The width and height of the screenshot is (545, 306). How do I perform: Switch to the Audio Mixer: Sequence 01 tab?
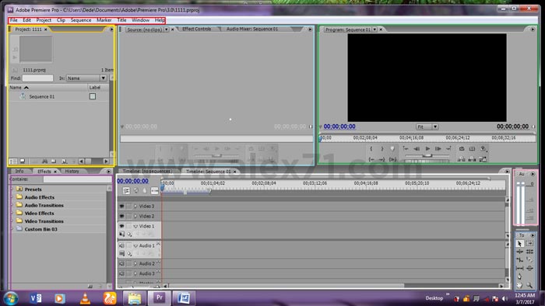(252, 29)
